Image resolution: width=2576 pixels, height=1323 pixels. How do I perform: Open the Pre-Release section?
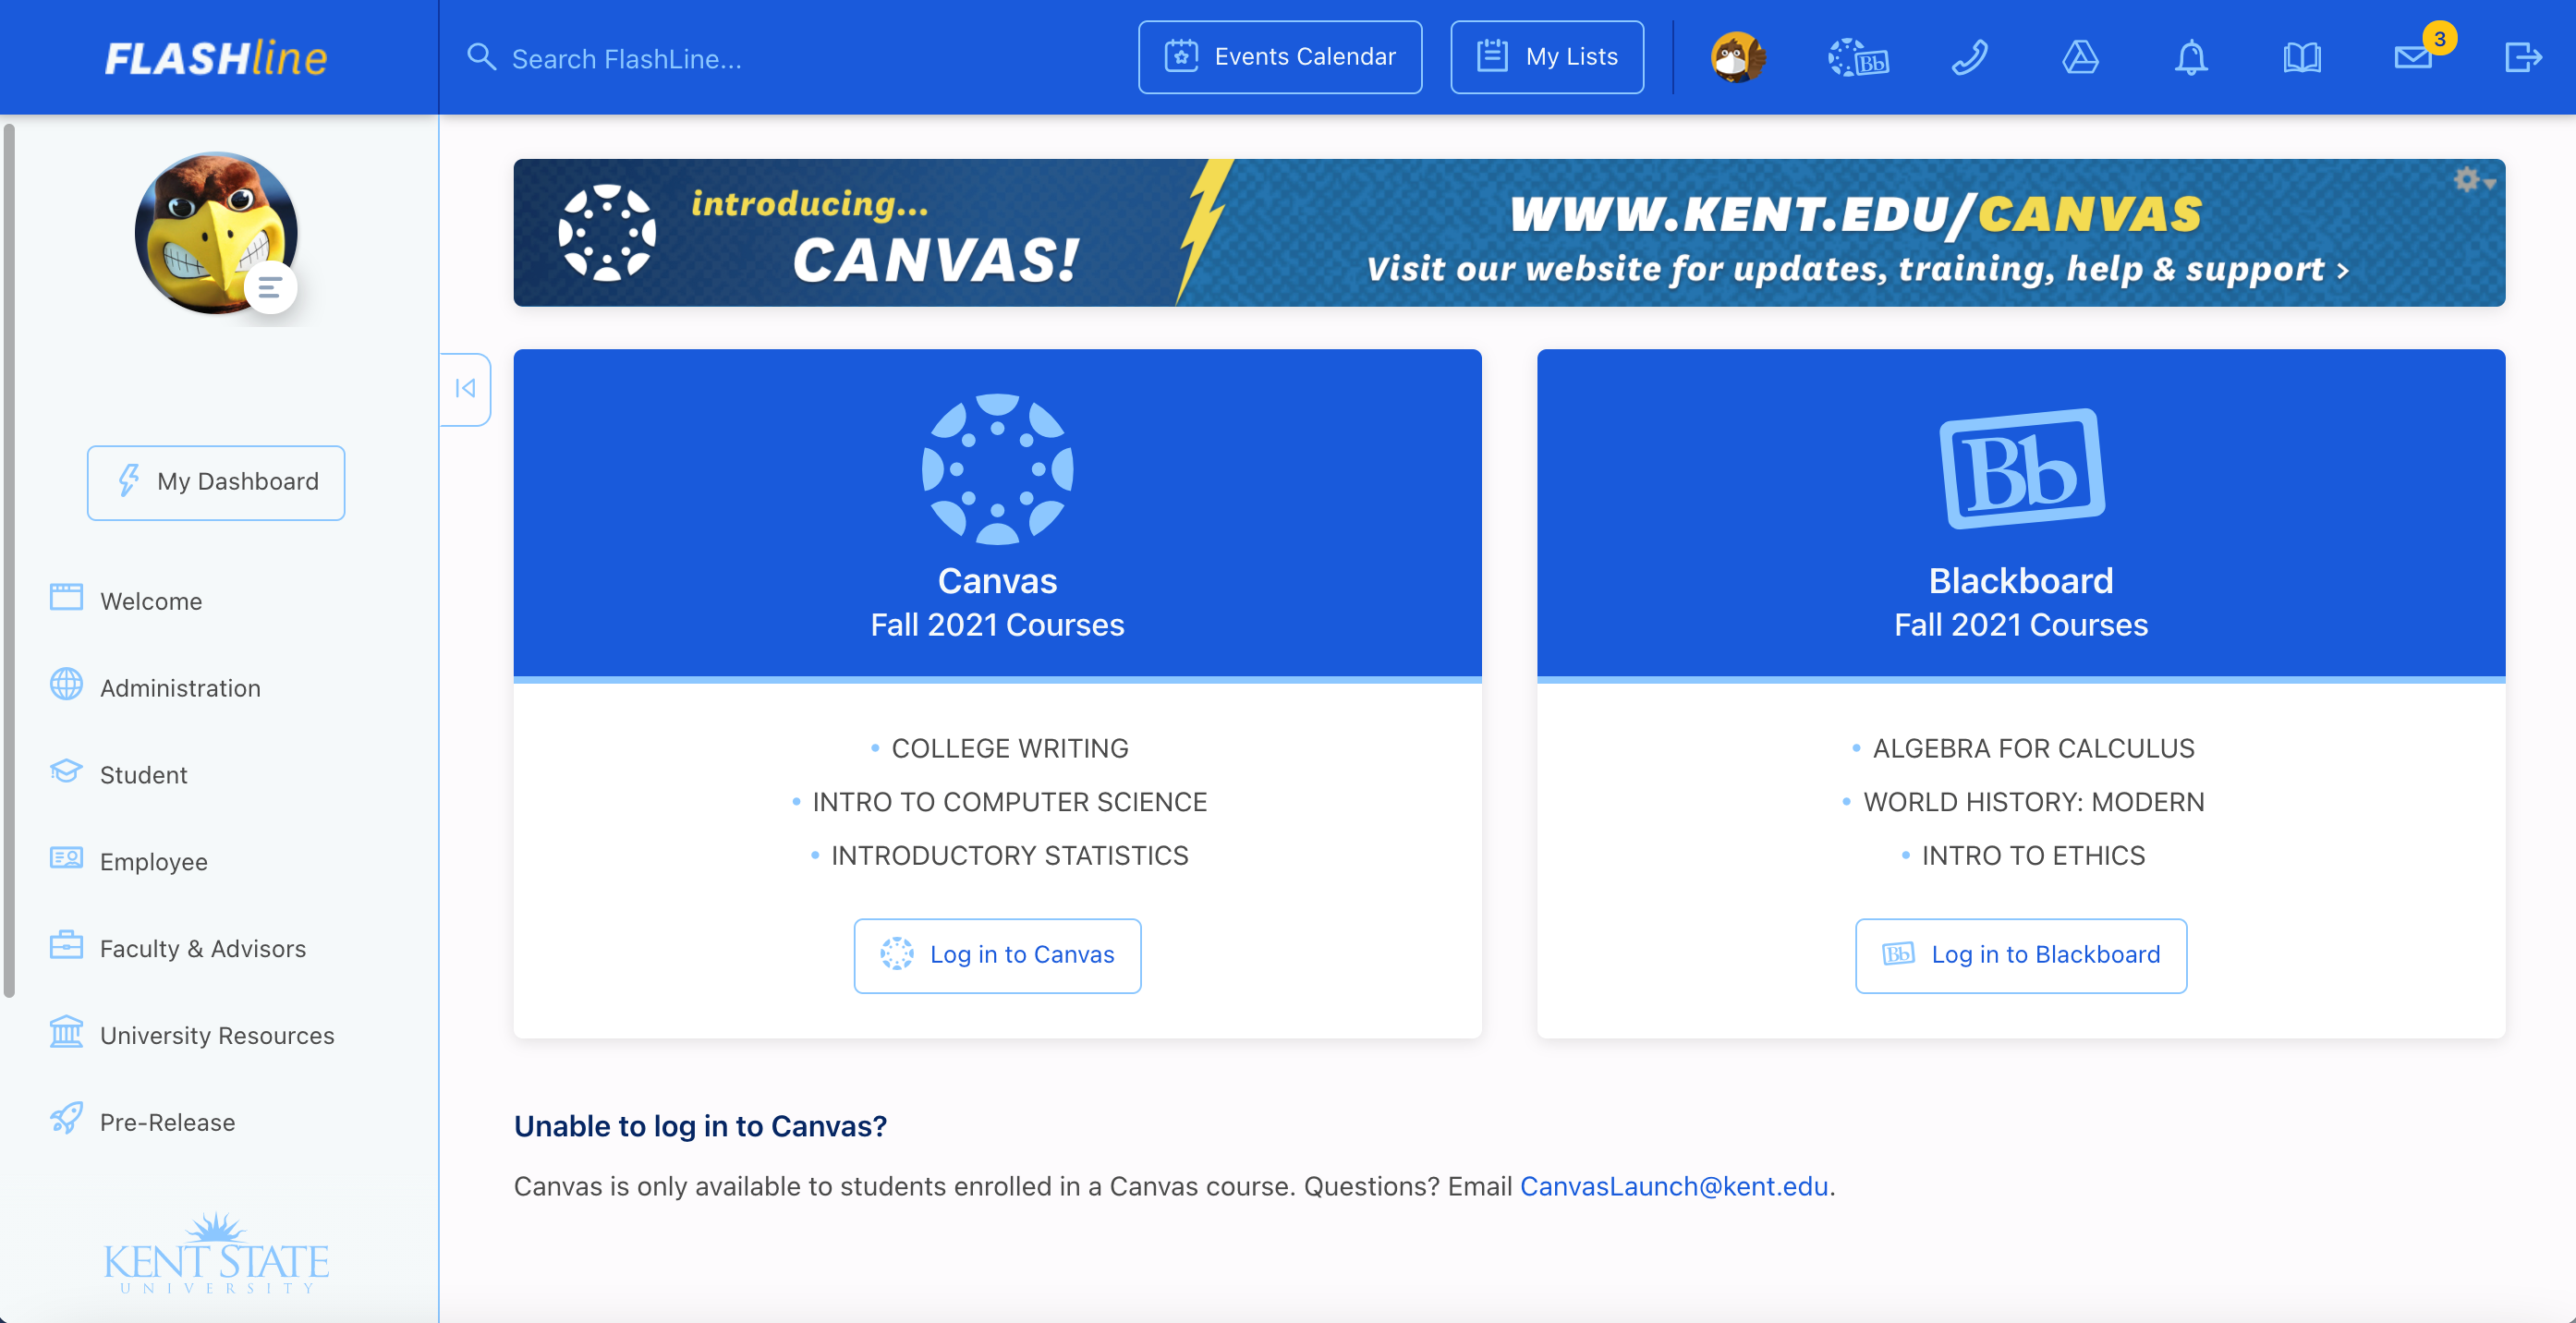pos(167,1122)
